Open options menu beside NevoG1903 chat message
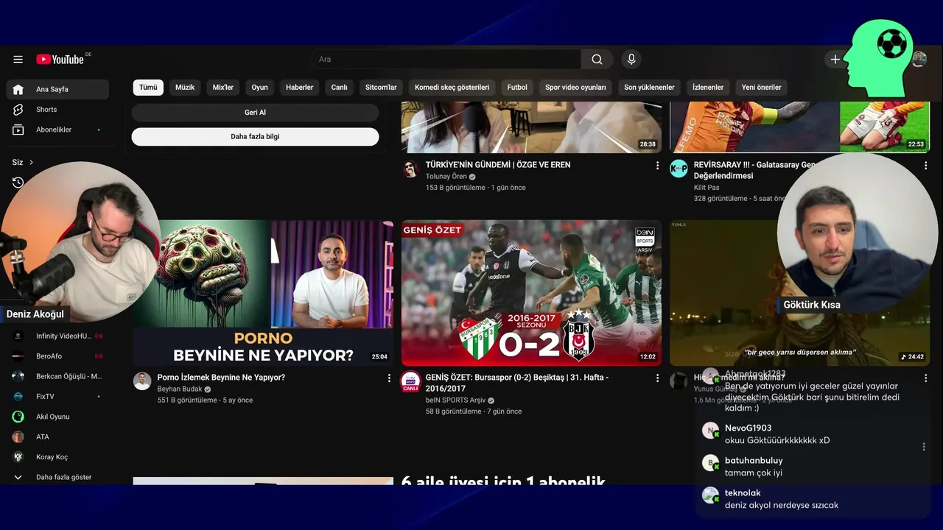Viewport: 943px width, 530px height. pyautogui.click(x=924, y=447)
